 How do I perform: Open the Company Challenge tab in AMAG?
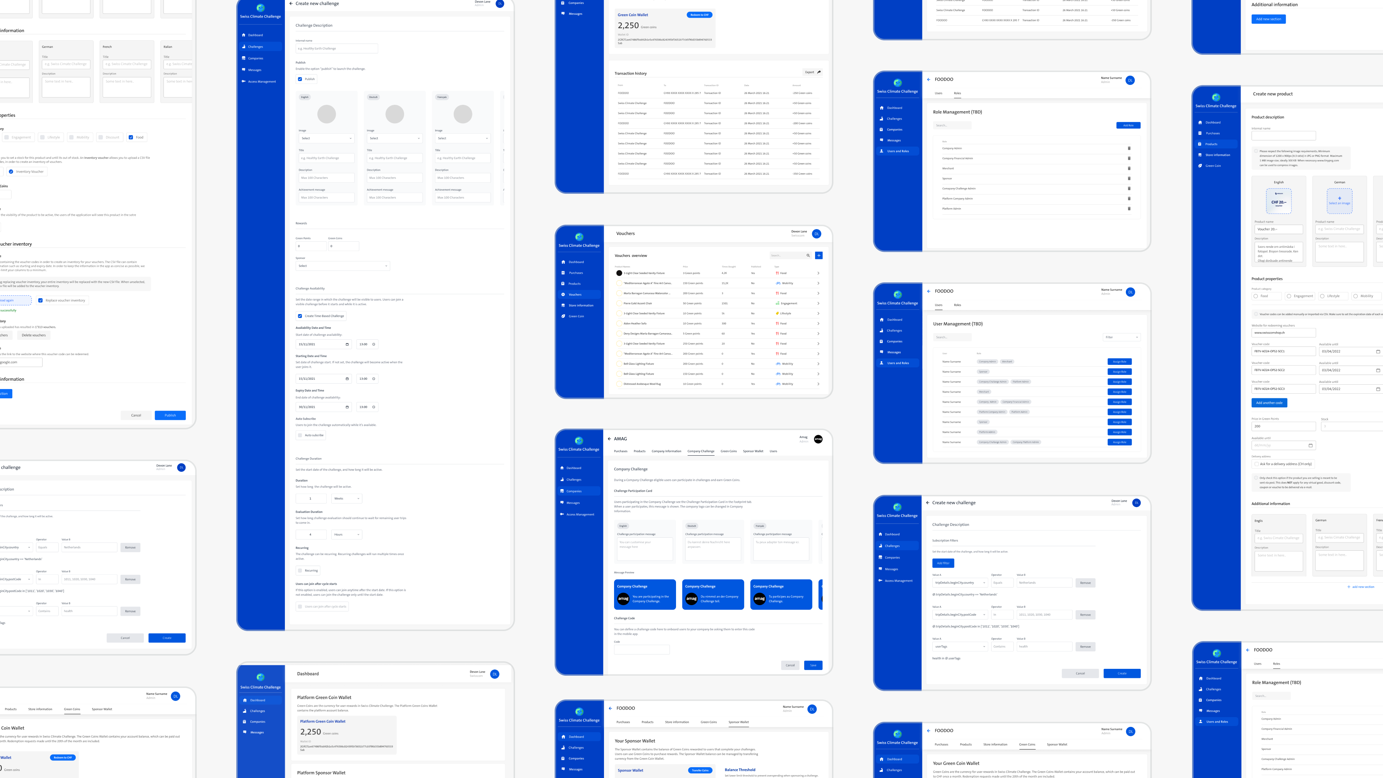coord(701,451)
